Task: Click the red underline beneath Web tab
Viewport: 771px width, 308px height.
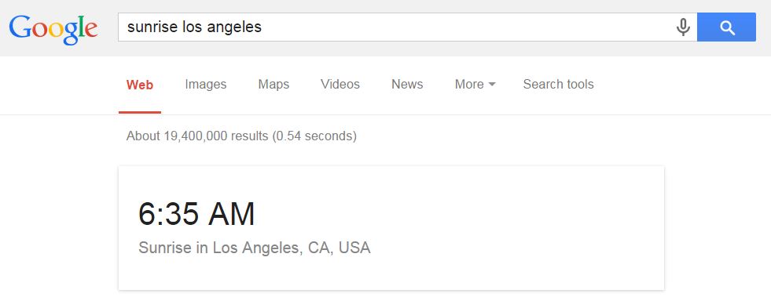Action: 140,112
